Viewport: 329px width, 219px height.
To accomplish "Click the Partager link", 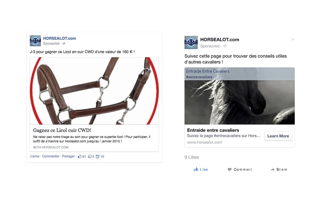I will tap(68, 156).
